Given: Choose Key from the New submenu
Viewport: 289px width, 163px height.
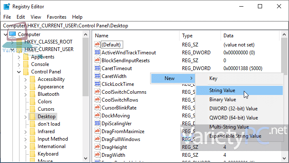Looking at the screenshot, I should (239, 78).
